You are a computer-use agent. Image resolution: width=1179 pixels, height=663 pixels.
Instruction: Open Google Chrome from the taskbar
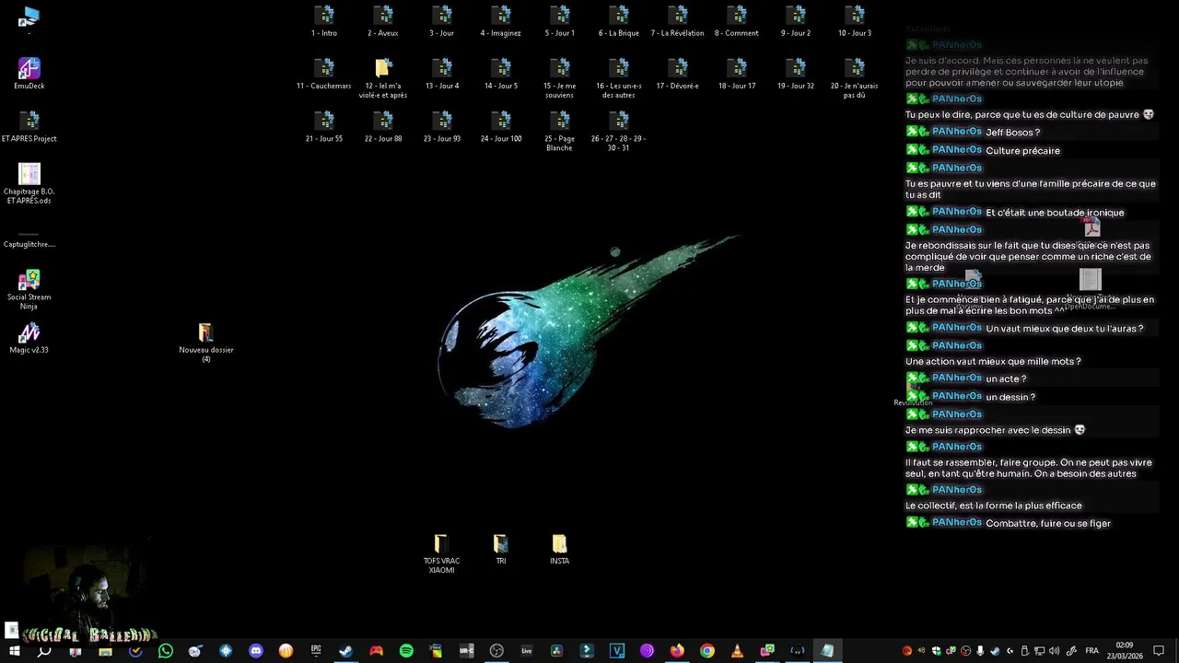pyautogui.click(x=707, y=651)
